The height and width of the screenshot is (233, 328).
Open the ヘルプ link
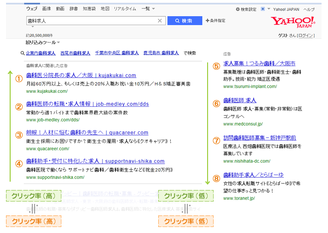pos(309,9)
